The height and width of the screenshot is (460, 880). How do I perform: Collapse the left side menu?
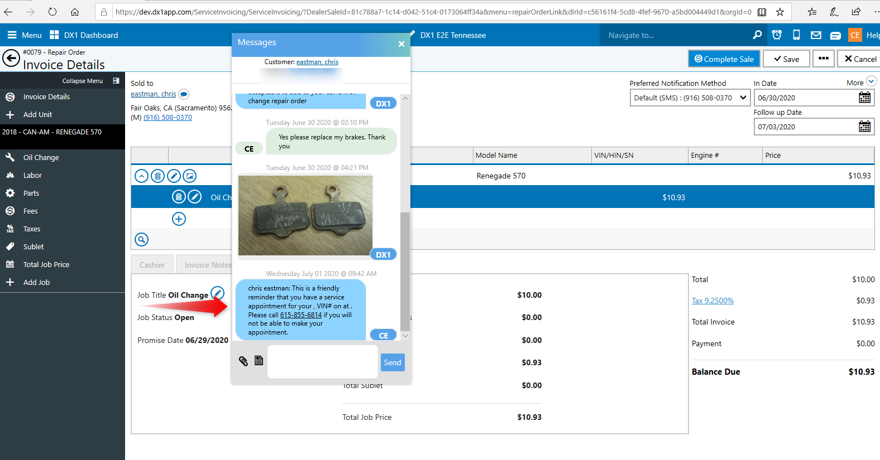[90, 81]
